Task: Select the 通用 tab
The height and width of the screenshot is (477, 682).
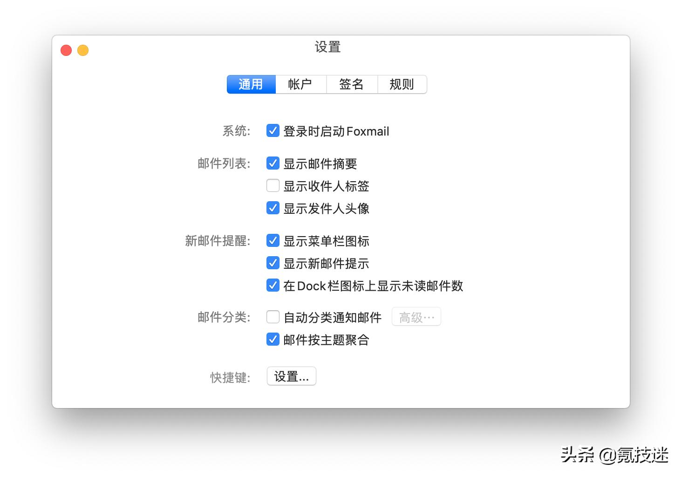Action: [251, 84]
